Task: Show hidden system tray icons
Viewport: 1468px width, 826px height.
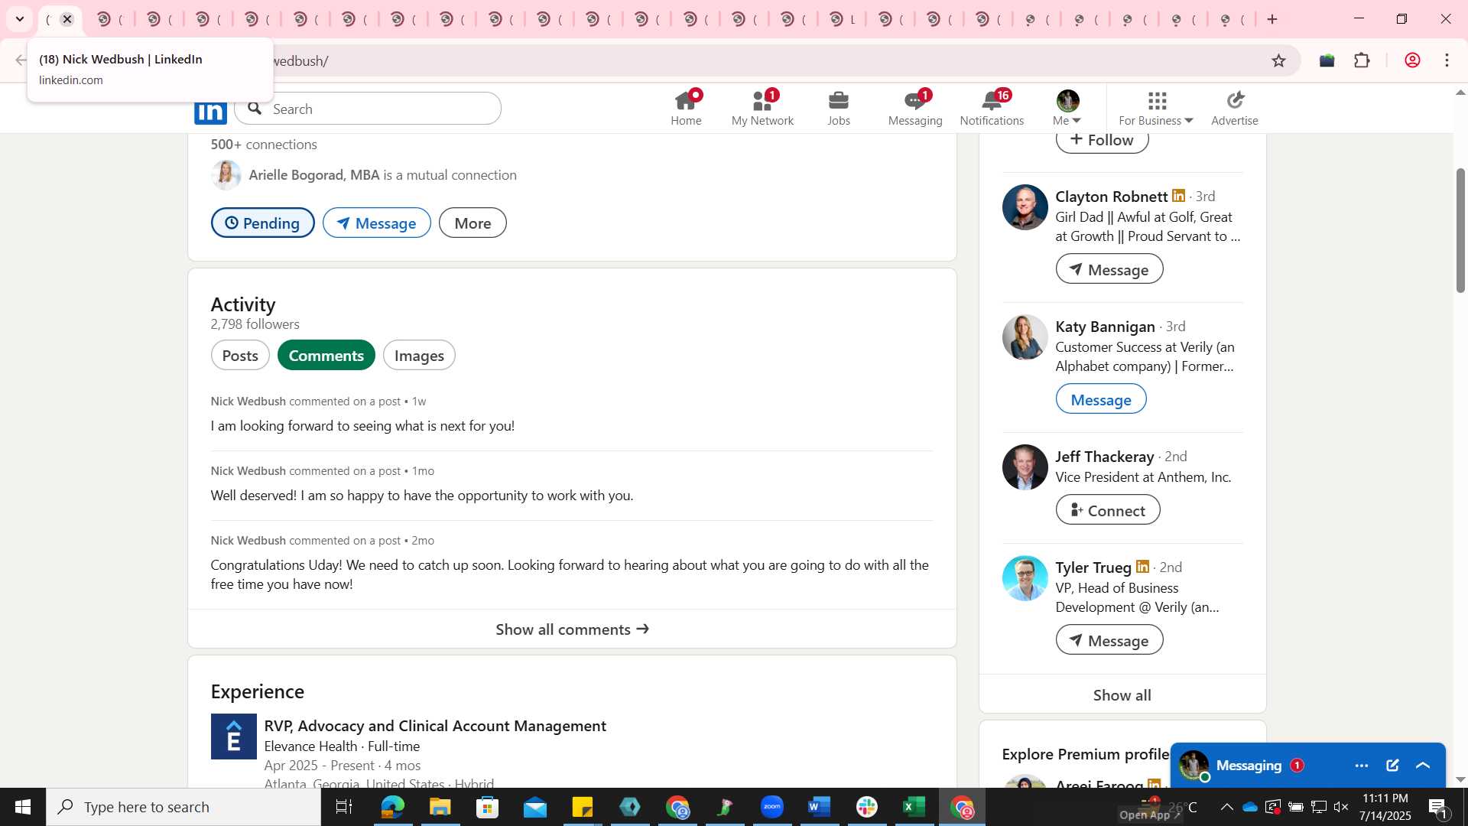Action: 1226,807
